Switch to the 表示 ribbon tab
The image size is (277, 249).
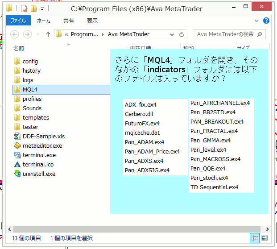coord(92,21)
